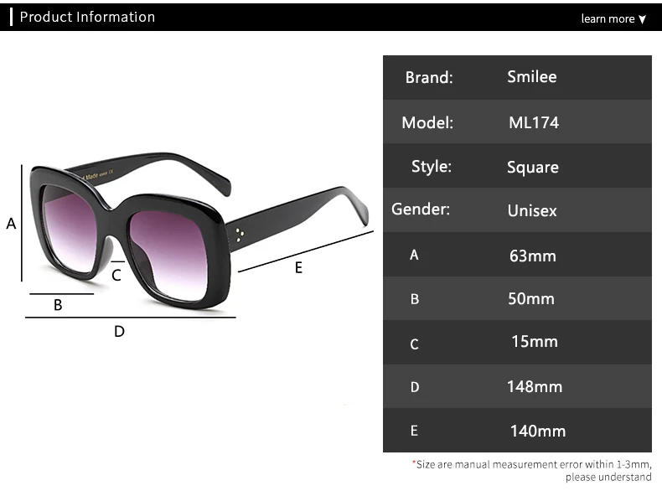This screenshot has width=662, height=491.
Task: Expand the 'learn more' dropdown arrow
Action: click(642, 19)
